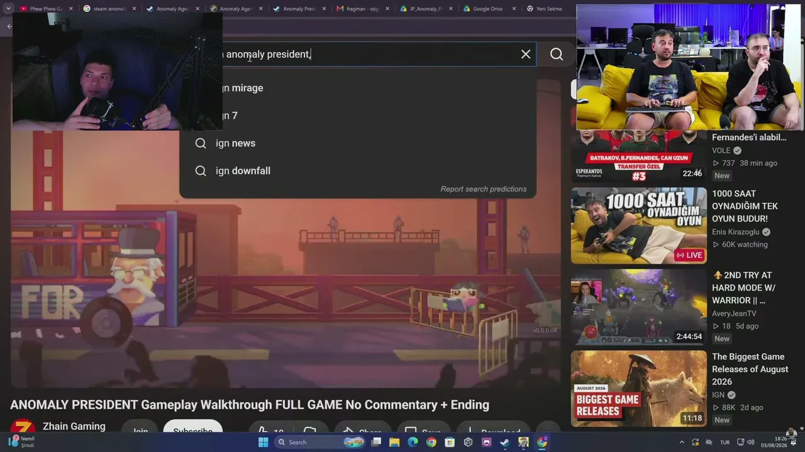The height and width of the screenshot is (452, 805).
Task: Close the 'Phew Phew' tab
Action: pyautogui.click(x=70, y=9)
